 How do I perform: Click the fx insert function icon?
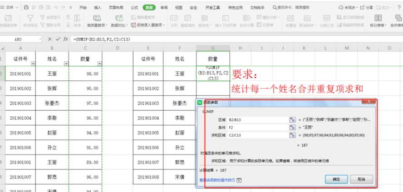coord(65,39)
